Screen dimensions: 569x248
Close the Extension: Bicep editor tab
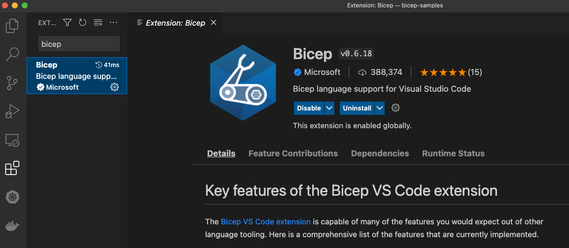point(213,23)
